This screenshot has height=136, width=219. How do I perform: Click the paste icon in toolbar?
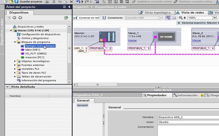click(66, 2)
